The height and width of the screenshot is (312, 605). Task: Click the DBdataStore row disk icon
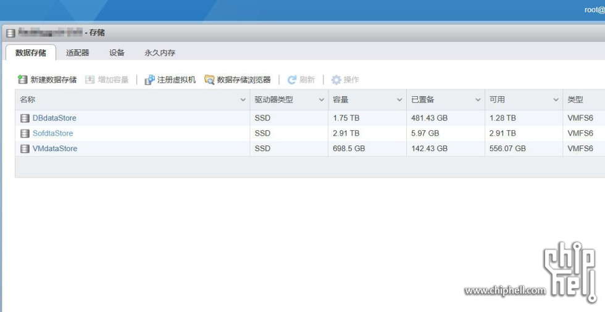point(25,118)
